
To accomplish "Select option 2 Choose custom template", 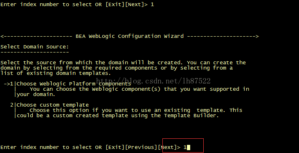I will [53, 105].
